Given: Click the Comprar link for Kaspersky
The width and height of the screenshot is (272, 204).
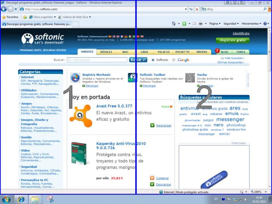Looking at the screenshot, I should tap(162, 178).
